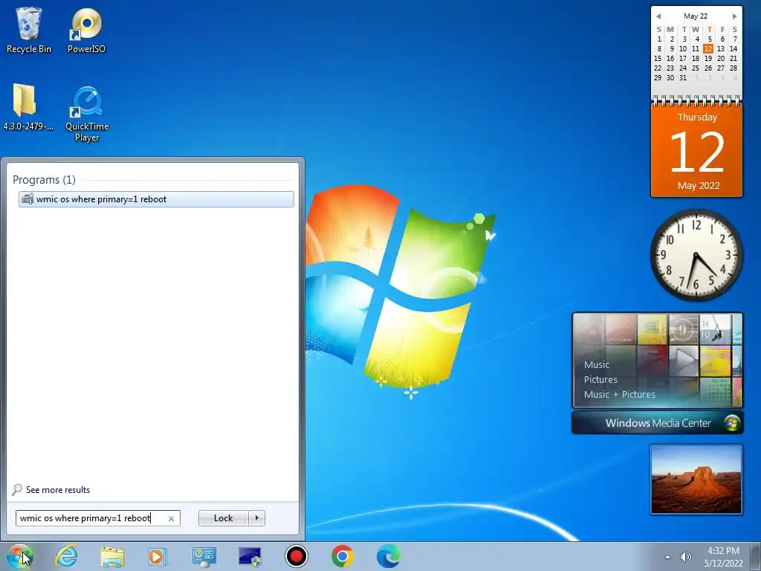Select the QuickTime Player desktop shortcut
The width and height of the screenshot is (761, 571).
[87, 114]
